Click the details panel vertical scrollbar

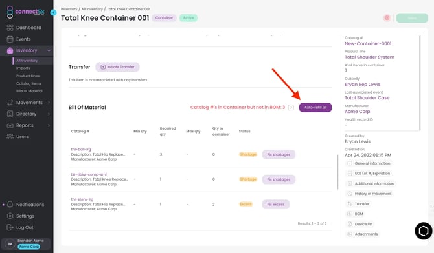pyautogui.click(x=420, y=83)
